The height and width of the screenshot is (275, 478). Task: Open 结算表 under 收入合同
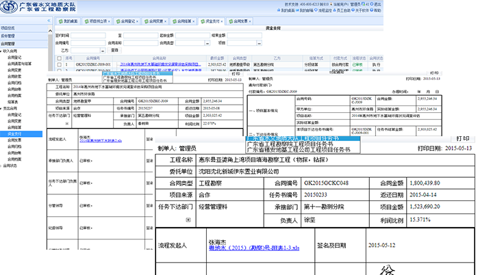13,102
